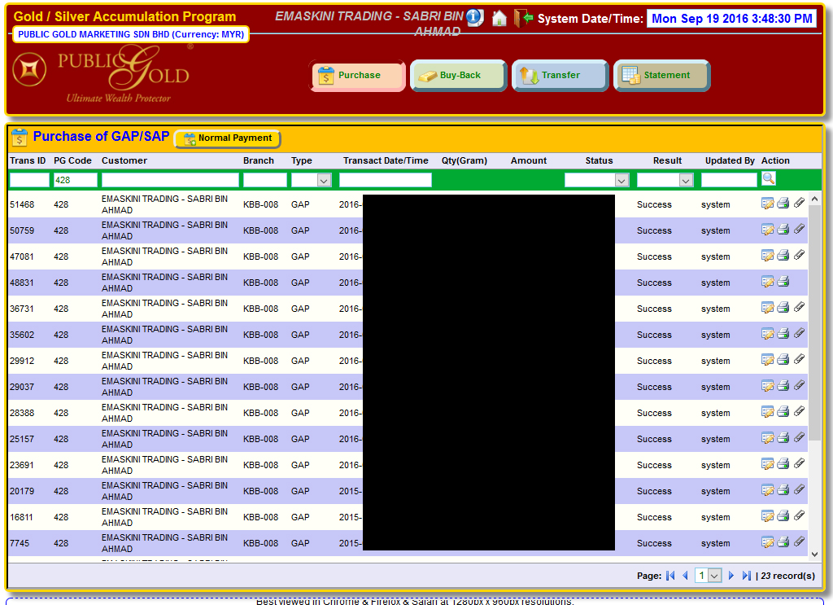Open attachment for transaction 51468

(799, 203)
